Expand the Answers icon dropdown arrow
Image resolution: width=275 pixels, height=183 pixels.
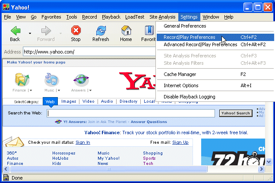(90, 91)
